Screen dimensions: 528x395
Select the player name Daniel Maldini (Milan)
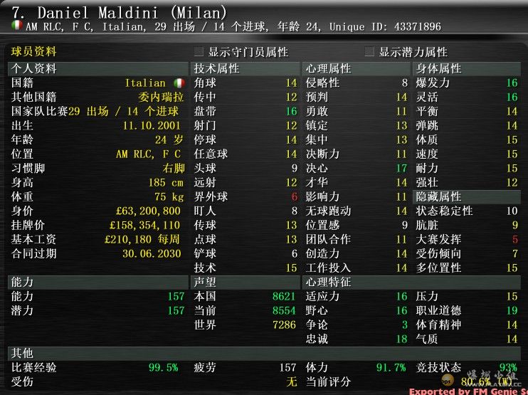(120, 13)
